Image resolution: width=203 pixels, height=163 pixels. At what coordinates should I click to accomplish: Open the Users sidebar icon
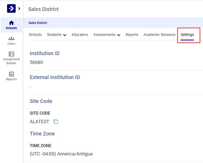coord(11,41)
